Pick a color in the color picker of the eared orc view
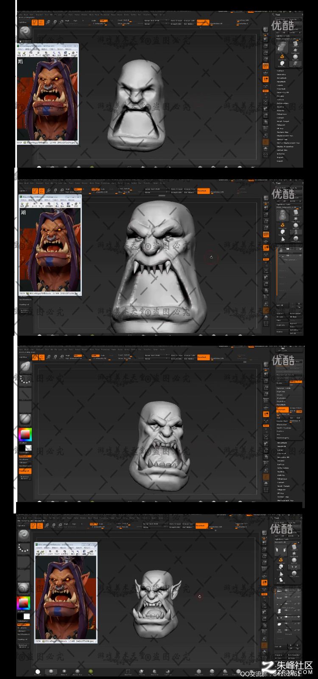The width and height of the screenshot is (318, 679). coord(24,603)
